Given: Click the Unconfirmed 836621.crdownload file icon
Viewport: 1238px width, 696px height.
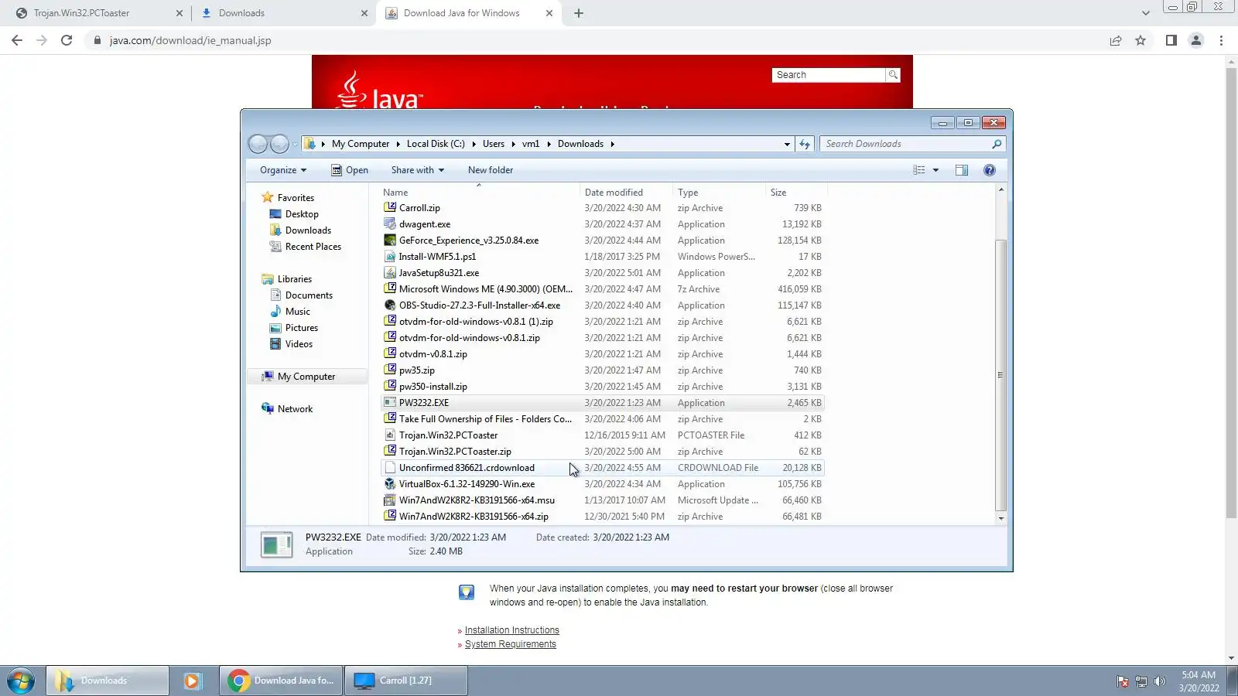Looking at the screenshot, I should point(390,467).
